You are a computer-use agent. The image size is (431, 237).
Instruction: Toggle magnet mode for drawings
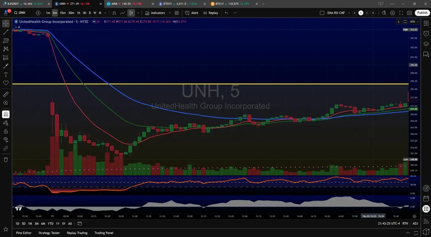[x=6, y=114]
